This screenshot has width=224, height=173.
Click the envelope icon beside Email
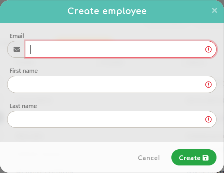(x=16, y=50)
